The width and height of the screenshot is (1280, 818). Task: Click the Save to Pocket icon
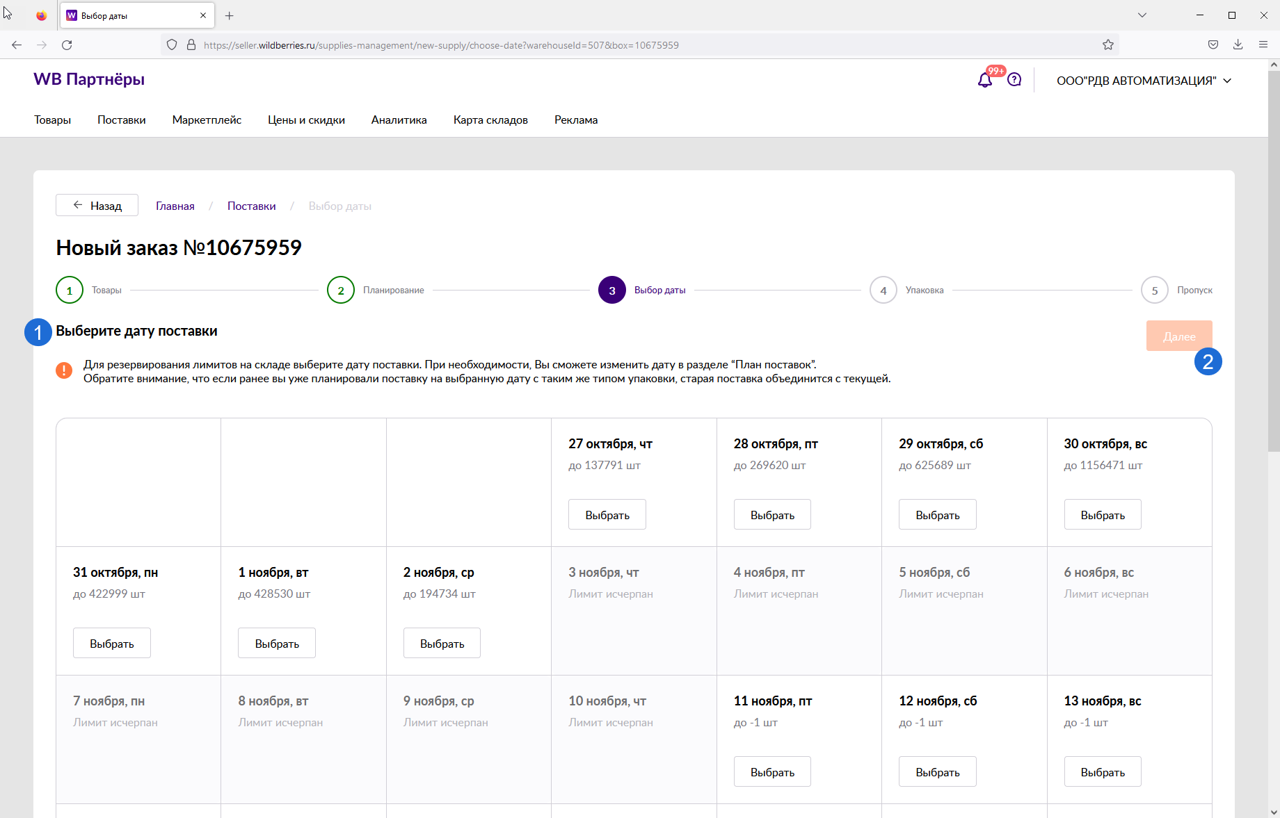tap(1213, 45)
